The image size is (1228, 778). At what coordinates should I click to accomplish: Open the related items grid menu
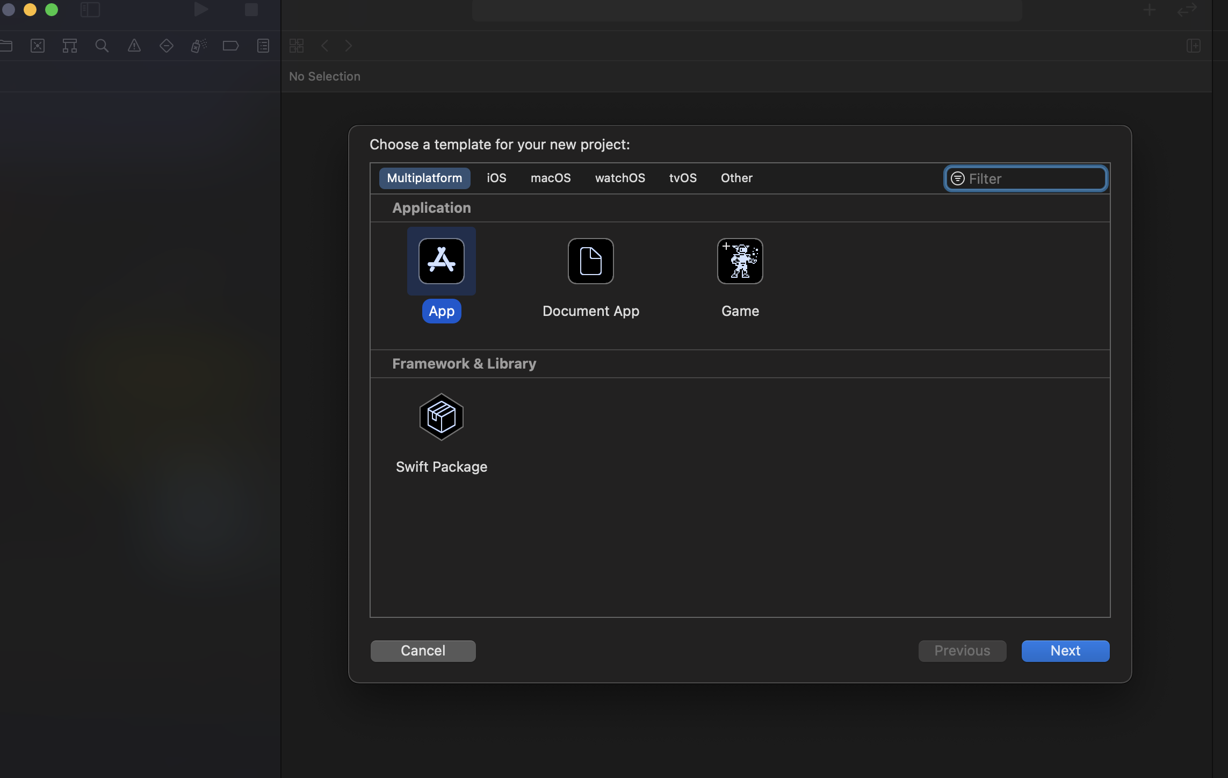click(297, 46)
